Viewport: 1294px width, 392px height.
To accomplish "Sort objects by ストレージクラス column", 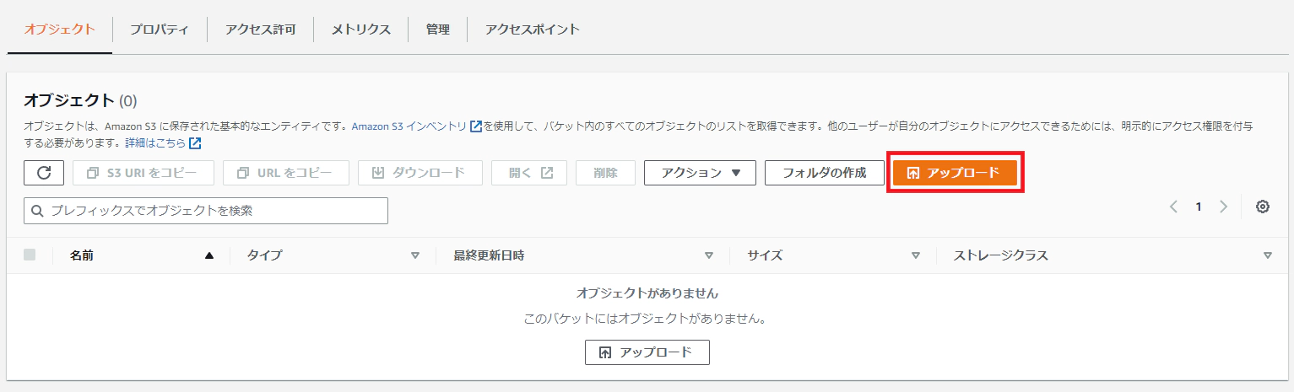I will point(1268,255).
